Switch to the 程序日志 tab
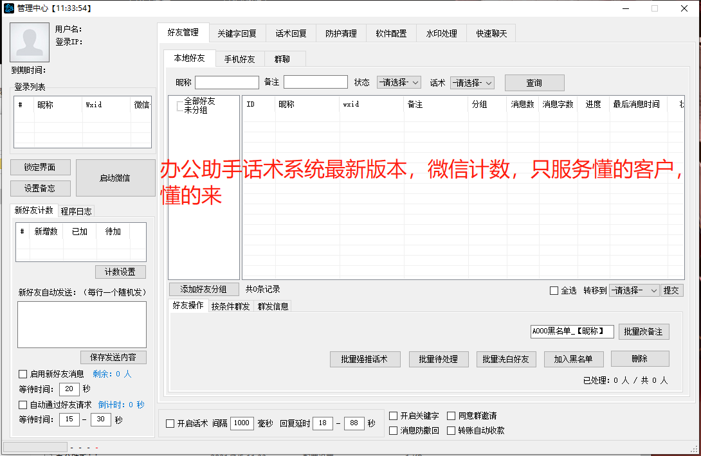 pyautogui.click(x=76, y=211)
